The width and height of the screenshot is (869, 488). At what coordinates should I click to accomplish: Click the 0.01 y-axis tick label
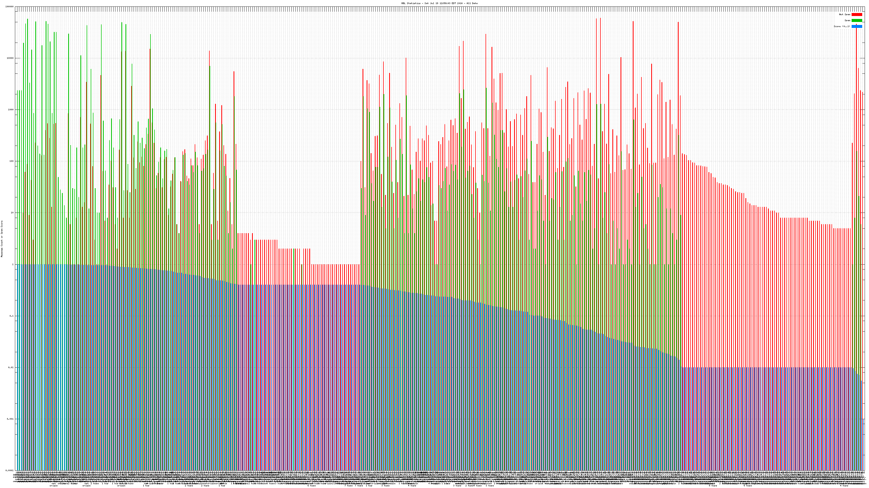11,367
